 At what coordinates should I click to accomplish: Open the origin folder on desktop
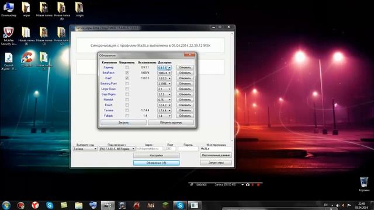(x=79, y=9)
